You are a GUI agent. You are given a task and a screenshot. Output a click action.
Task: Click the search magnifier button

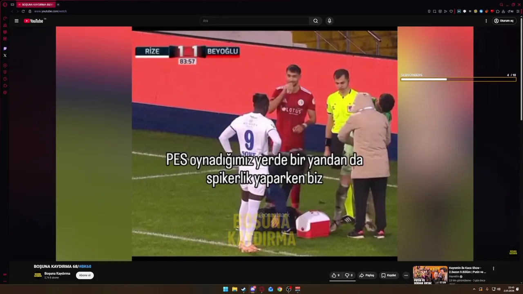click(x=315, y=21)
